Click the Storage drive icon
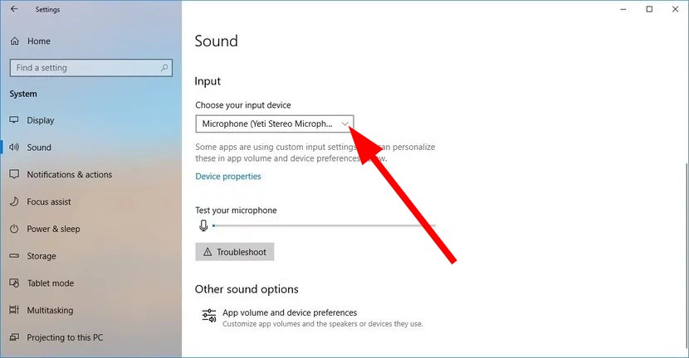The width and height of the screenshot is (689, 358). click(14, 256)
